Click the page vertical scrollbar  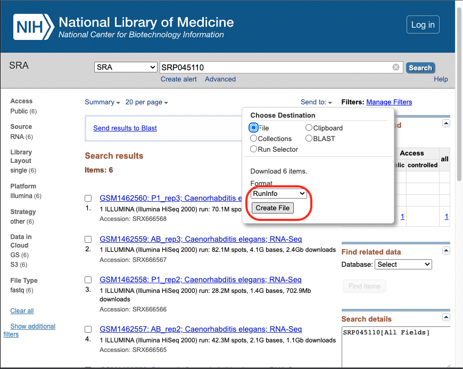click(x=459, y=95)
